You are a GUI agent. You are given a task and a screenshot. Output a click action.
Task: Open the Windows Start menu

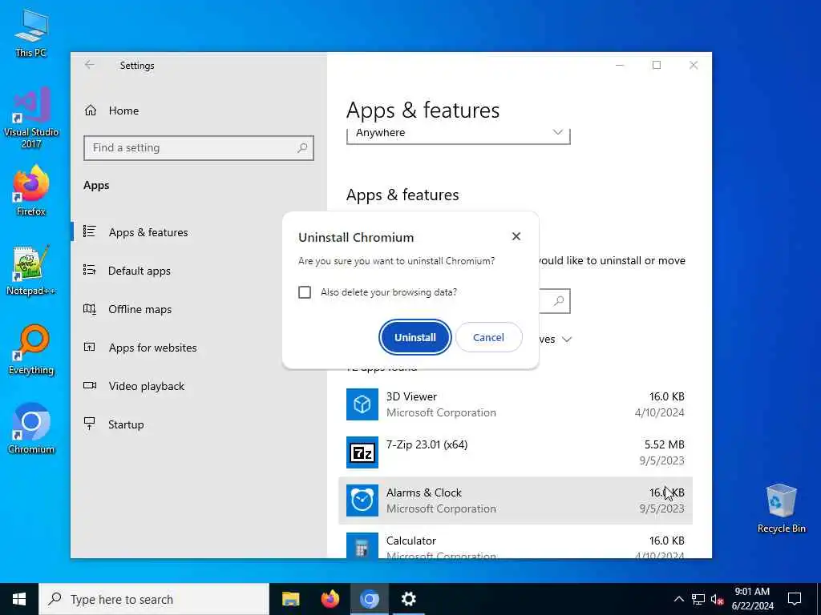point(19,599)
